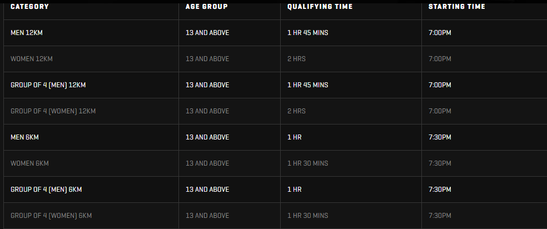Click MEN 12KM qualifying time 1 HR 45 MINS
Screen dimensions: 547x229
click(x=308, y=33)
